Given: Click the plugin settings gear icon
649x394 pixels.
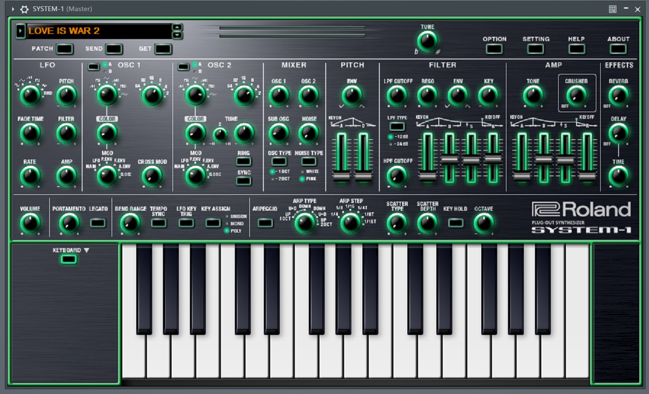Looking at the screenshot, I should (24, 9).
